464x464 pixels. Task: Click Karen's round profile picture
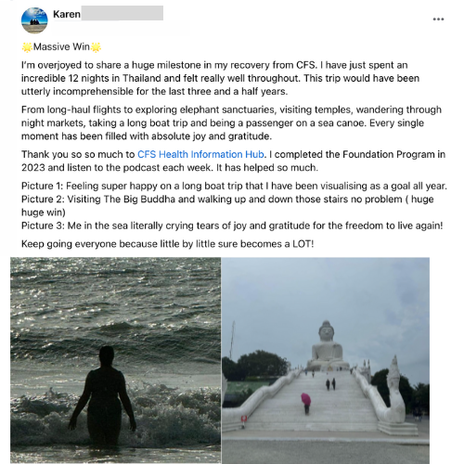tap(34, 20)
